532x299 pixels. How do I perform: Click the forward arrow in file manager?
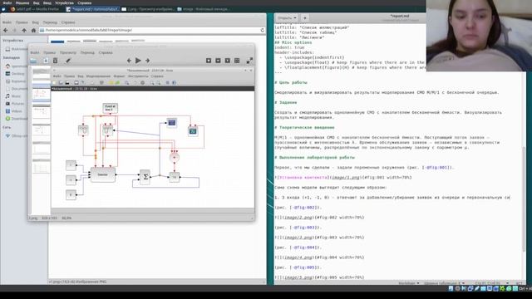15,30
